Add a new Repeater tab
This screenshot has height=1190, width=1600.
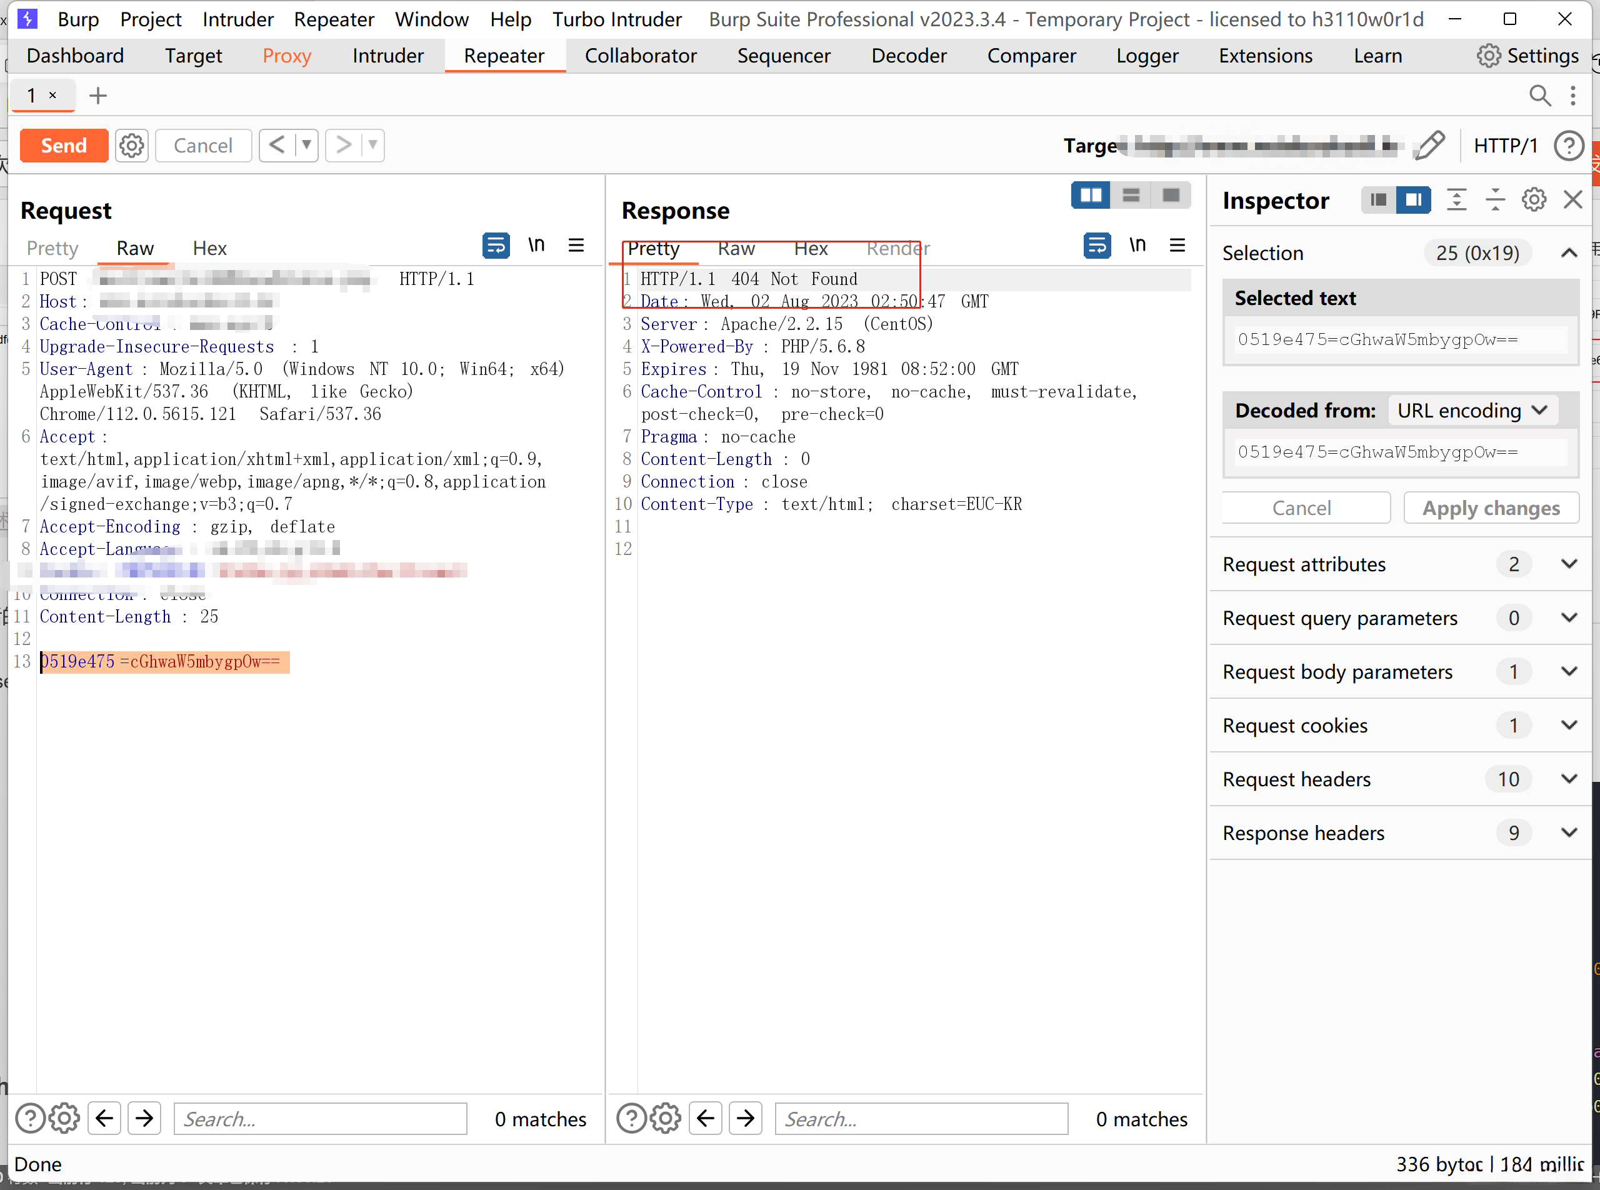pyautogui.click(x=98, y=95)
